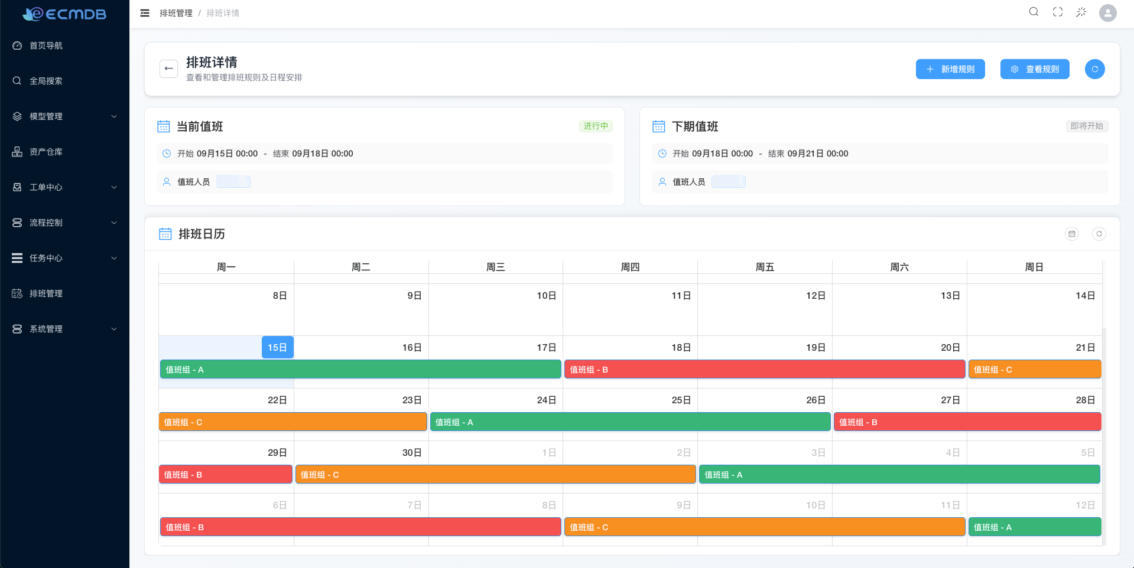Screen dimensions: 1134x568
Task: Click the clock icon in 当前值班 time row
Action: [167, 154]
